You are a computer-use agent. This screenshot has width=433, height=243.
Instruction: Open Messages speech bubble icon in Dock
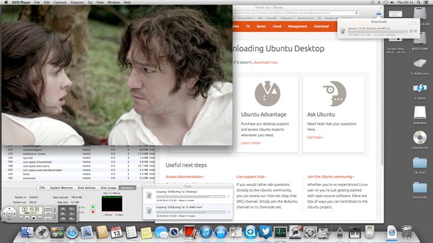point(161,232)
